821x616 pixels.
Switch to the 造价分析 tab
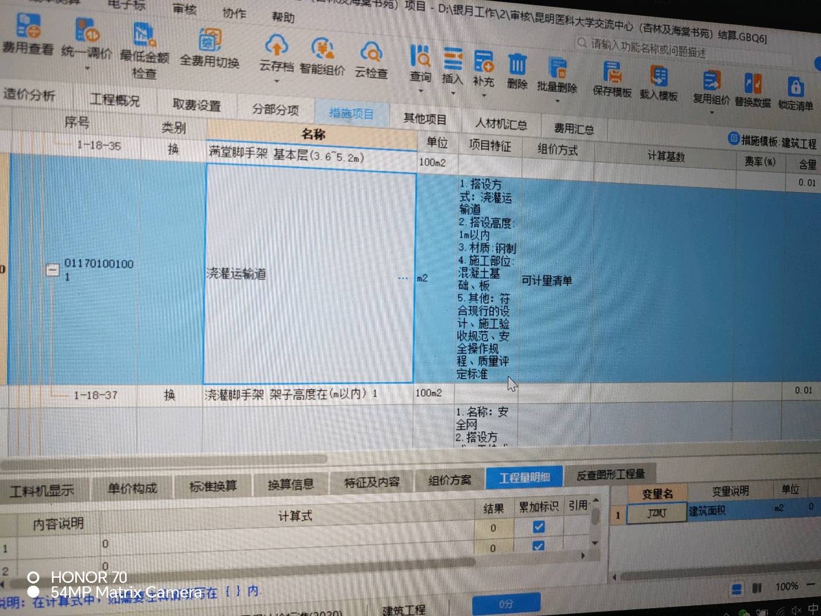coord(30,94)
